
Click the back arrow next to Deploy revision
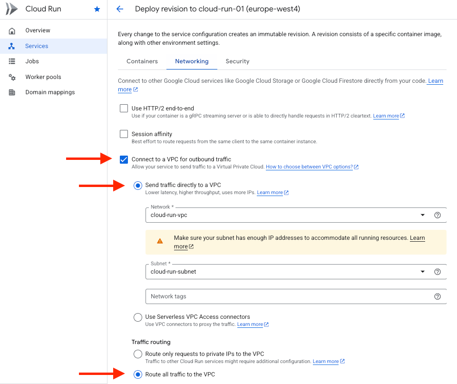tap(120, 9)
